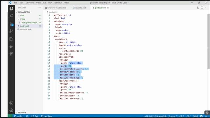Open Live Share view icon
The height and width of the screenshot is (118, 210).
click(x=11, y=54)
